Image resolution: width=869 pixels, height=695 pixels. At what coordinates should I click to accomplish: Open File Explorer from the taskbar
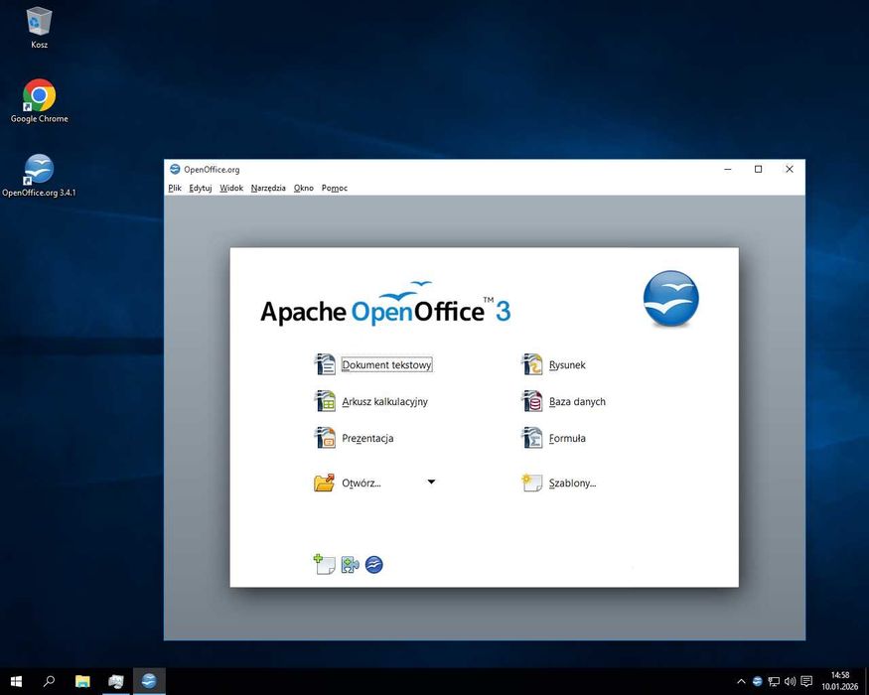coord(82,681)
